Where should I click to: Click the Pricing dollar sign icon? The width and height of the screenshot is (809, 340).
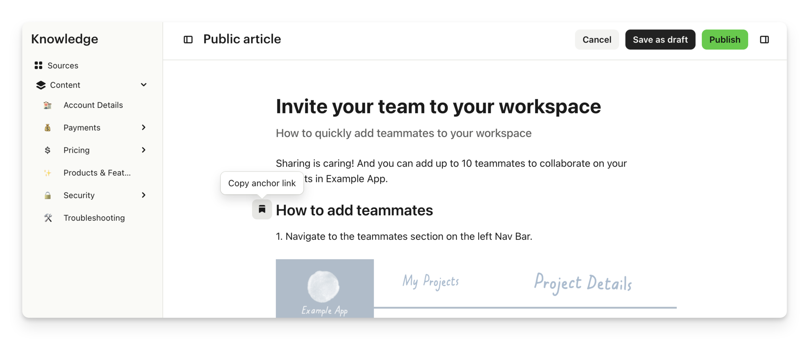[x=47, y=150]
